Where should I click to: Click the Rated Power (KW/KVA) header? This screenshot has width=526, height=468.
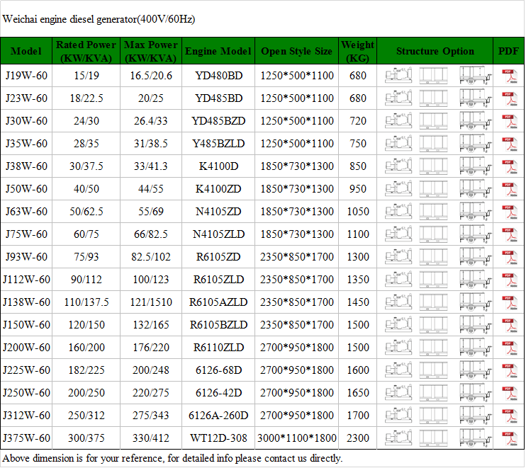coord(86,51)
